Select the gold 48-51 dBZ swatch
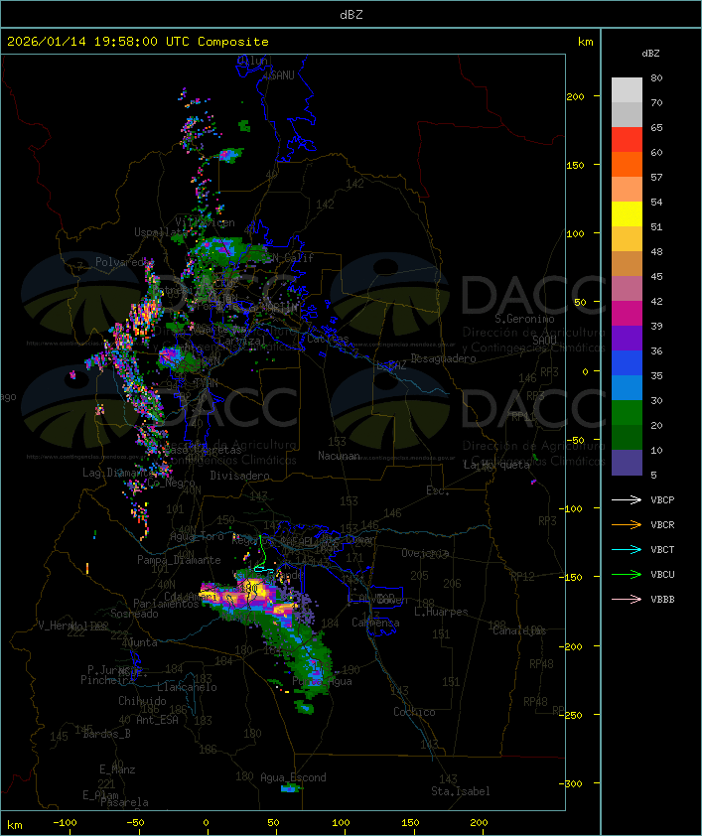702x836 pixels. [627, 239]
